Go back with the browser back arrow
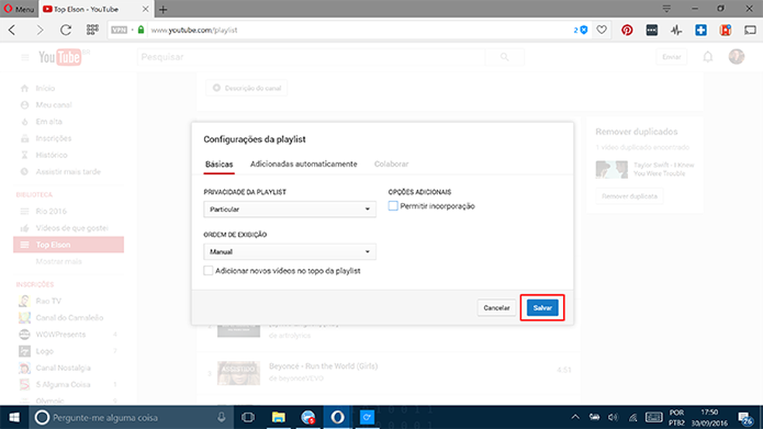The width and height of the screenshot is (763, 429). coord(12,30)
